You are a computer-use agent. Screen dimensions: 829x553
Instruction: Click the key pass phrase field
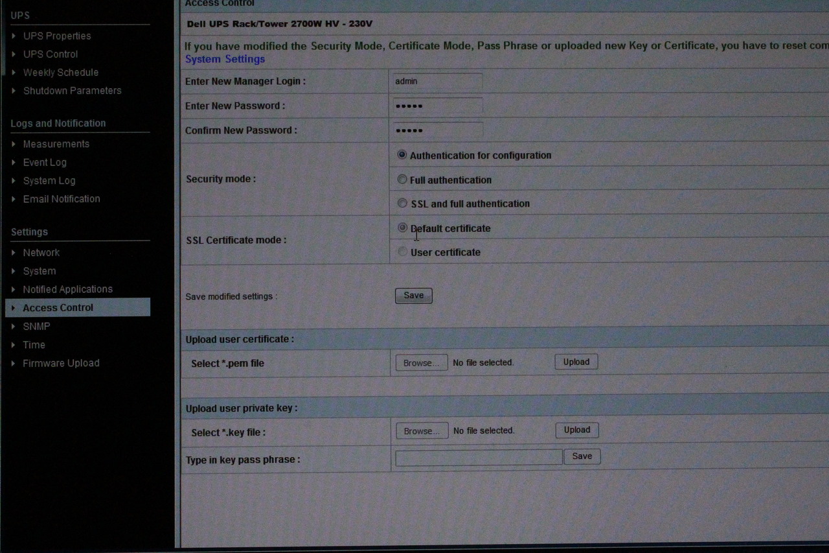[x=479, y=458]
